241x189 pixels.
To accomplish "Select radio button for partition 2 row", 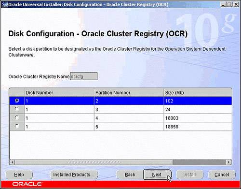I will click(17, 101).
